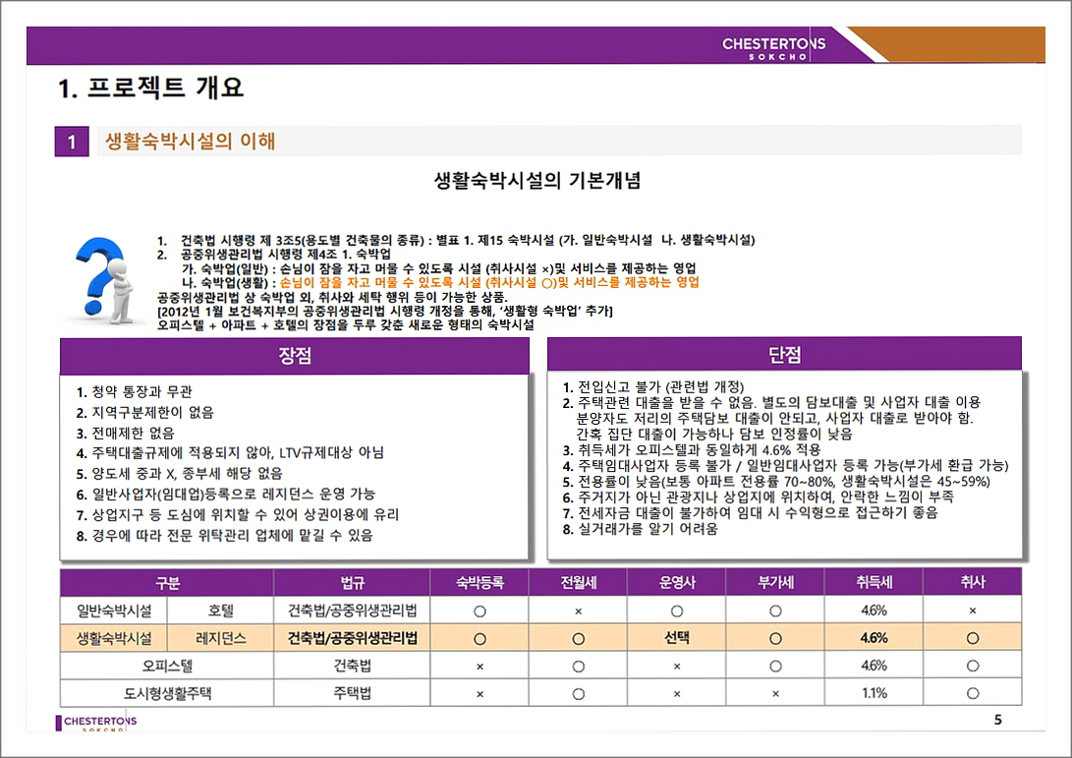Click the '오피스텔' row label in the table
This screenshot has height=758, width=1072.
(x=167, y=666)
